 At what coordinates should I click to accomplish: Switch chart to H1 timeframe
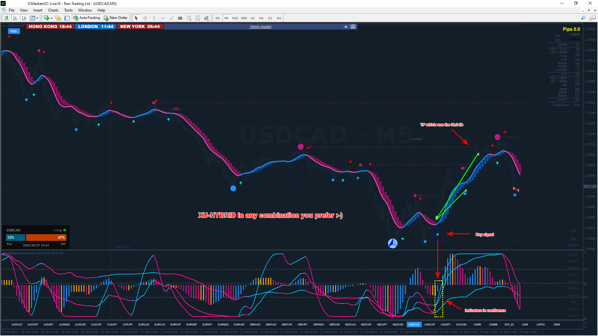(x=253, y=18)
